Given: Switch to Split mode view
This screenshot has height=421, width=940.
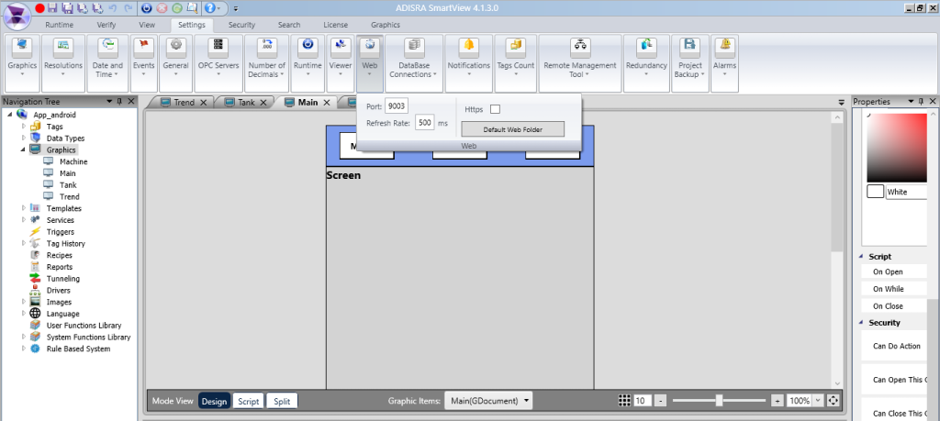Looking at the screenshot, I should (x=282, y=401).
